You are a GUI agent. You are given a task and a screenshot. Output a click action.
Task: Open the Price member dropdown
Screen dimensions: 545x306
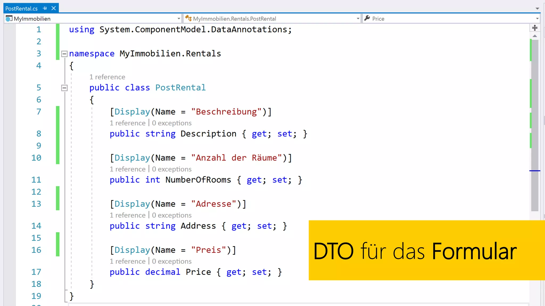pos(537,19)
